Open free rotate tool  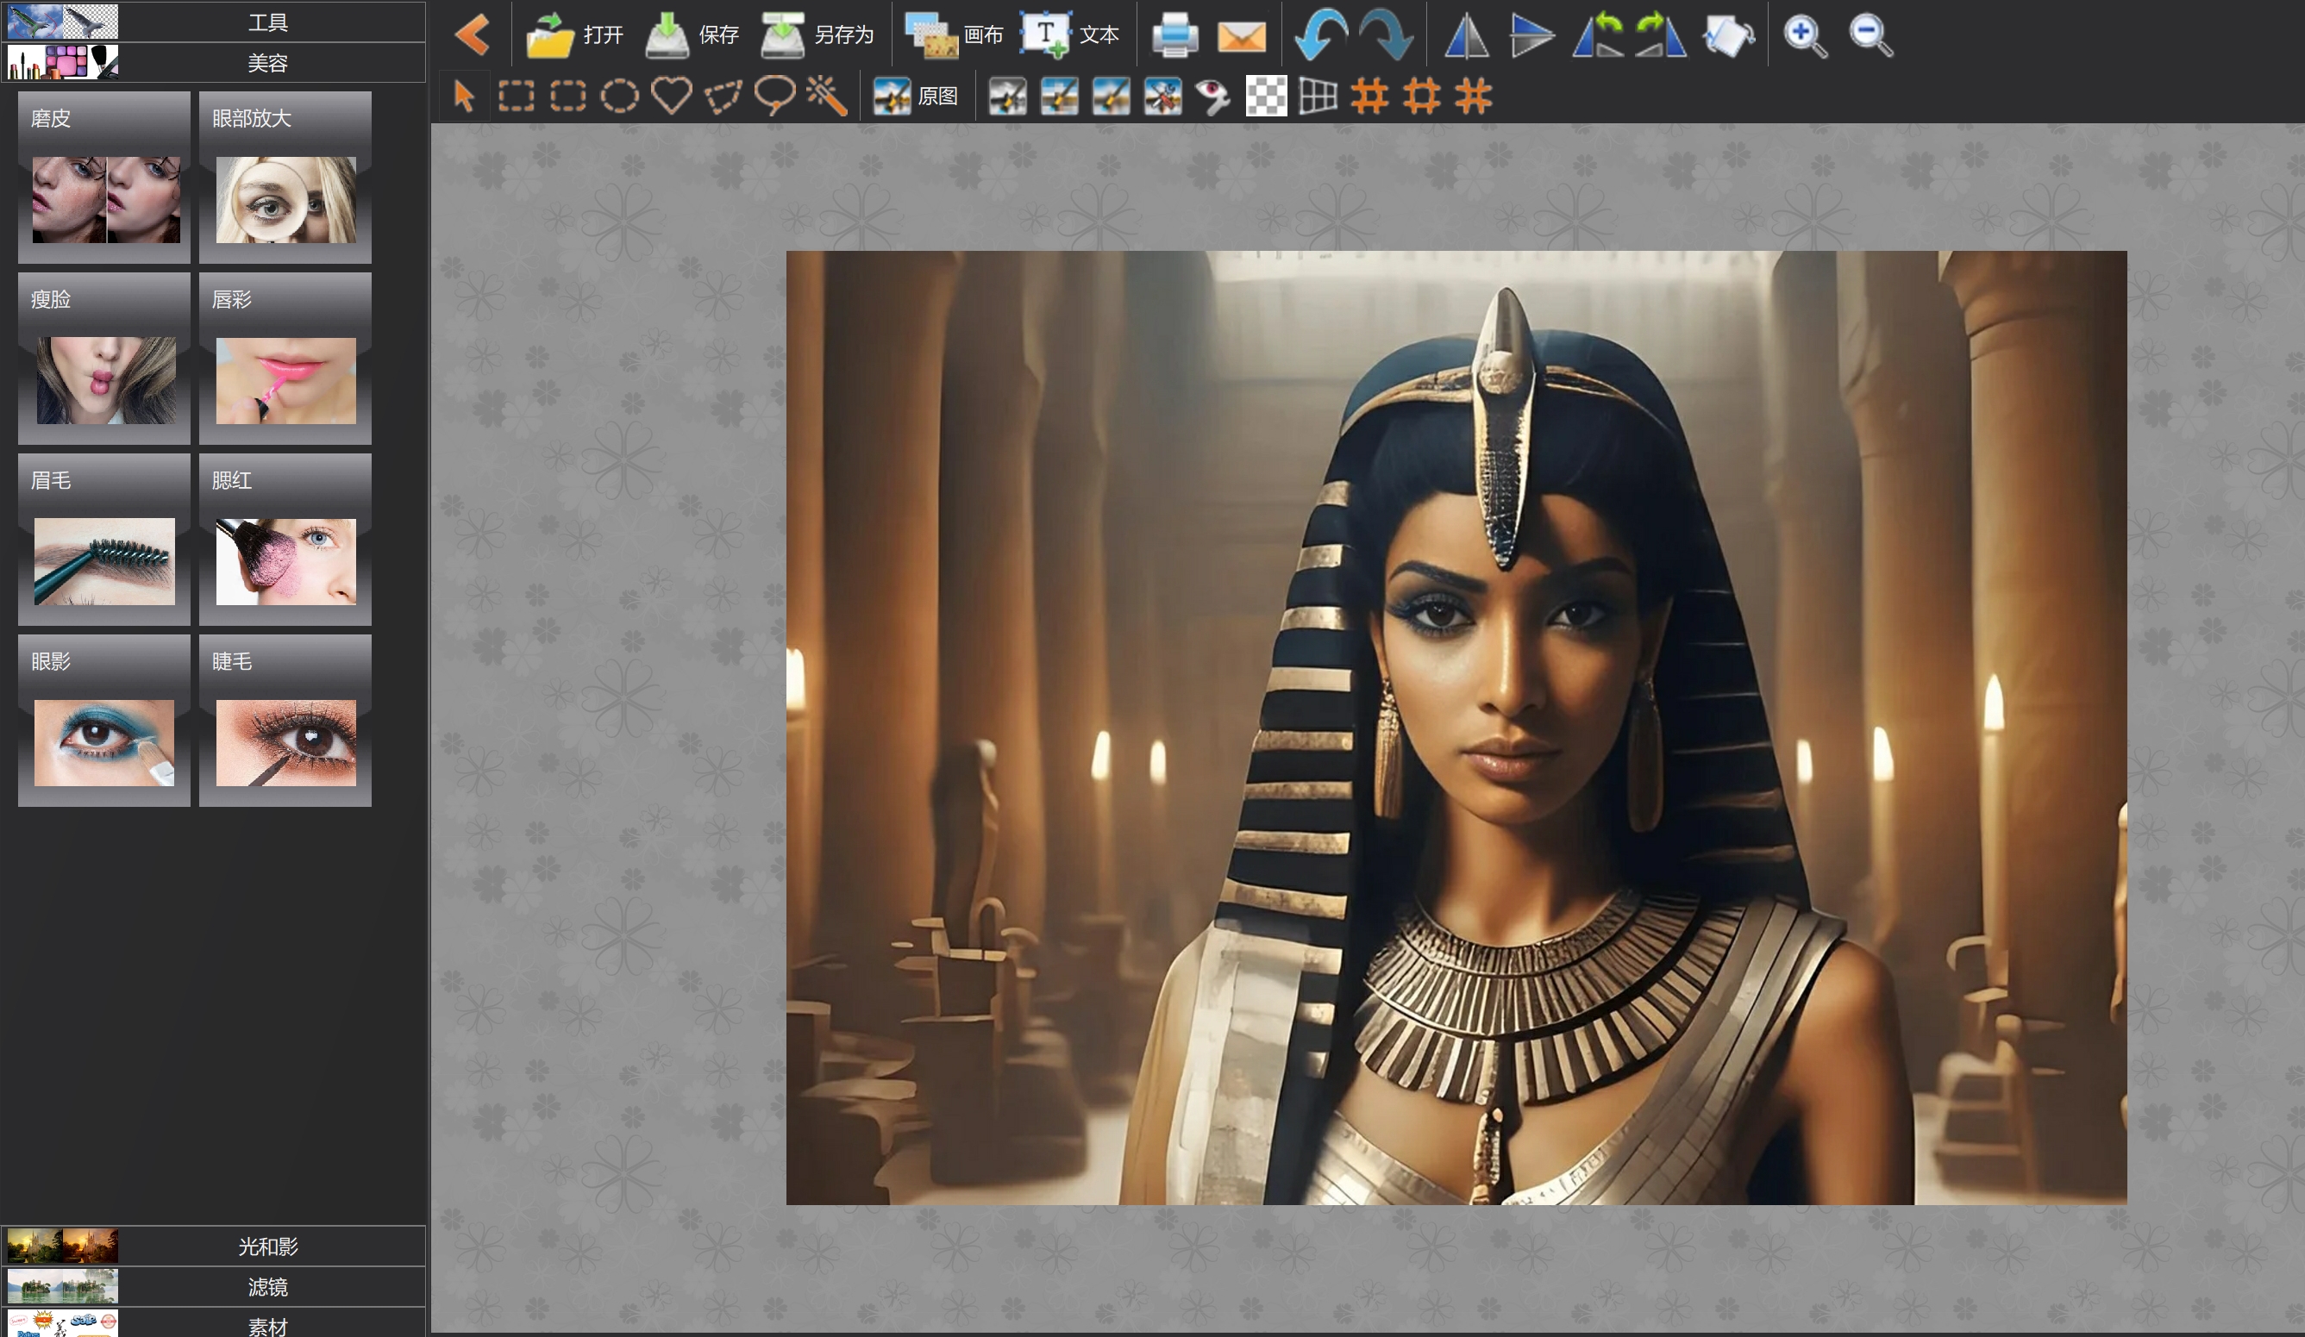(1728, 35)
